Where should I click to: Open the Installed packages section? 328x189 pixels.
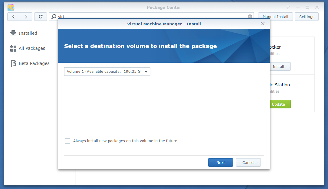pyautogui.click(x=28, y=33)
